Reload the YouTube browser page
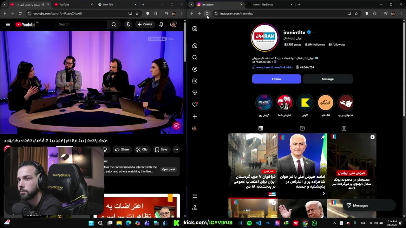Screen dimensions: 406x228 pyautogui.click(x=20, y=13)
